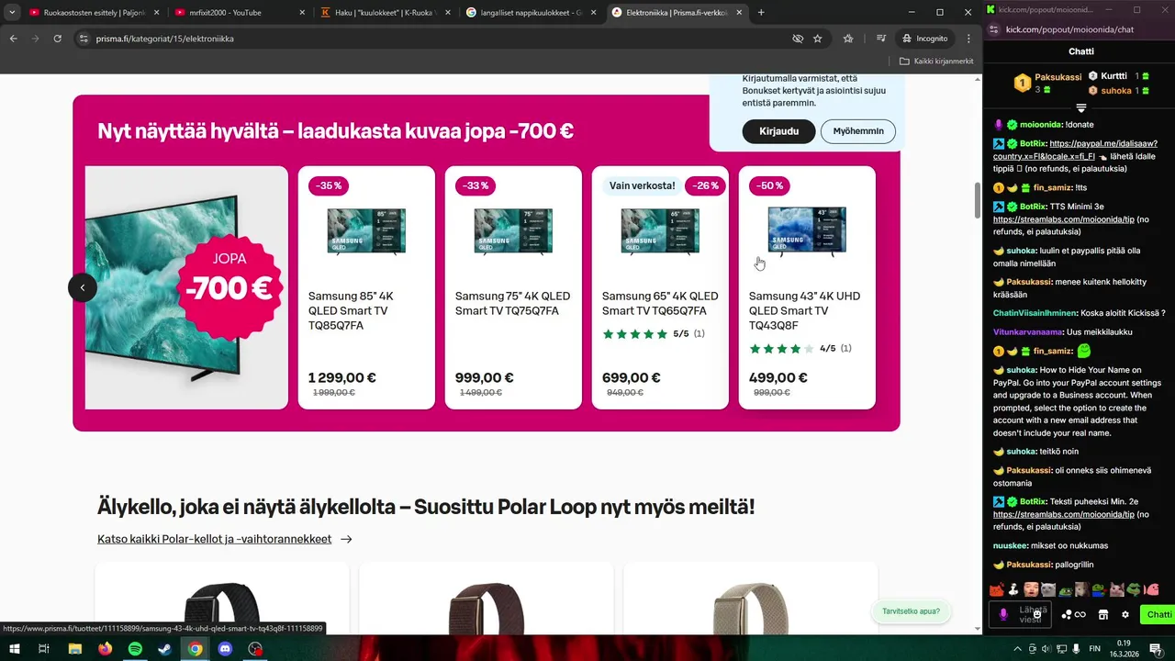Viewport: 1175px width, 661px height.
Task: Click the Incognito indicator button
Action: [924, 39]
